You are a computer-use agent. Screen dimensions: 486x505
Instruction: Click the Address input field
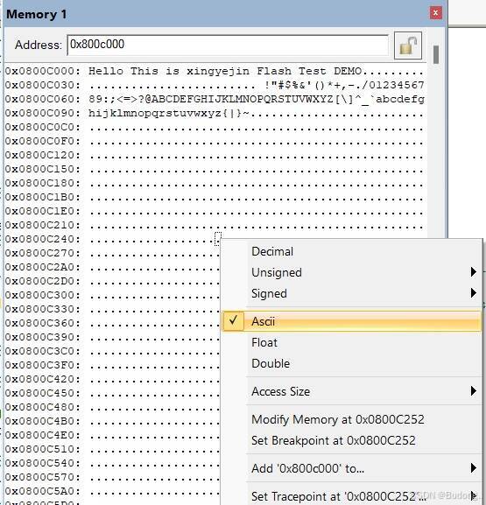point(228,45)
